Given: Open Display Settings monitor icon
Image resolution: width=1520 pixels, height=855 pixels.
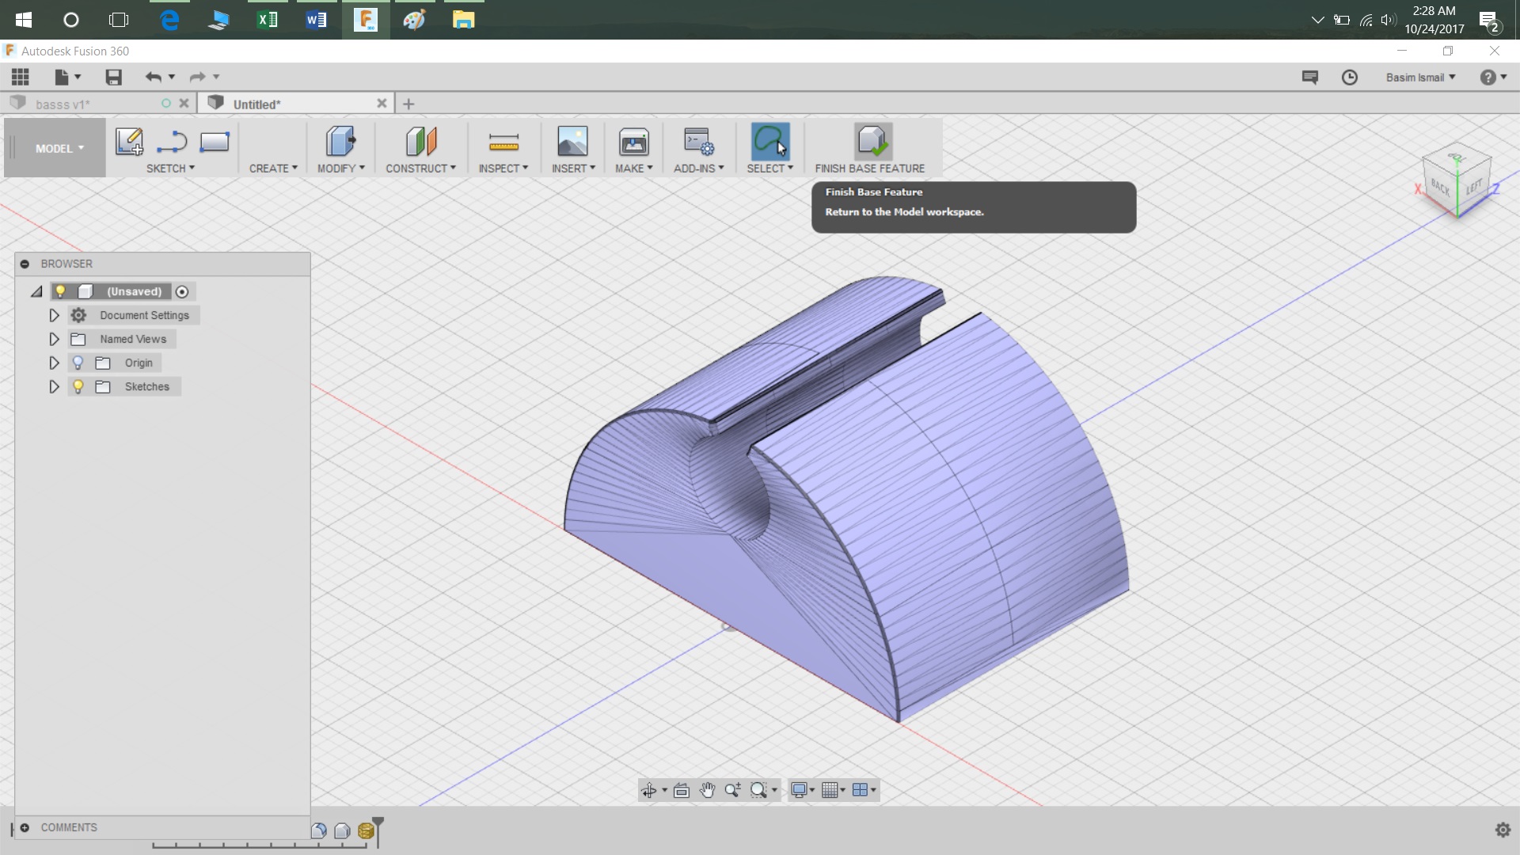Looking at the screenshot, I should pos(799,790).
